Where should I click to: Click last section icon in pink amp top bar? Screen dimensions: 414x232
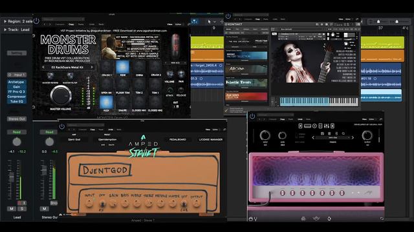(332, 126)
